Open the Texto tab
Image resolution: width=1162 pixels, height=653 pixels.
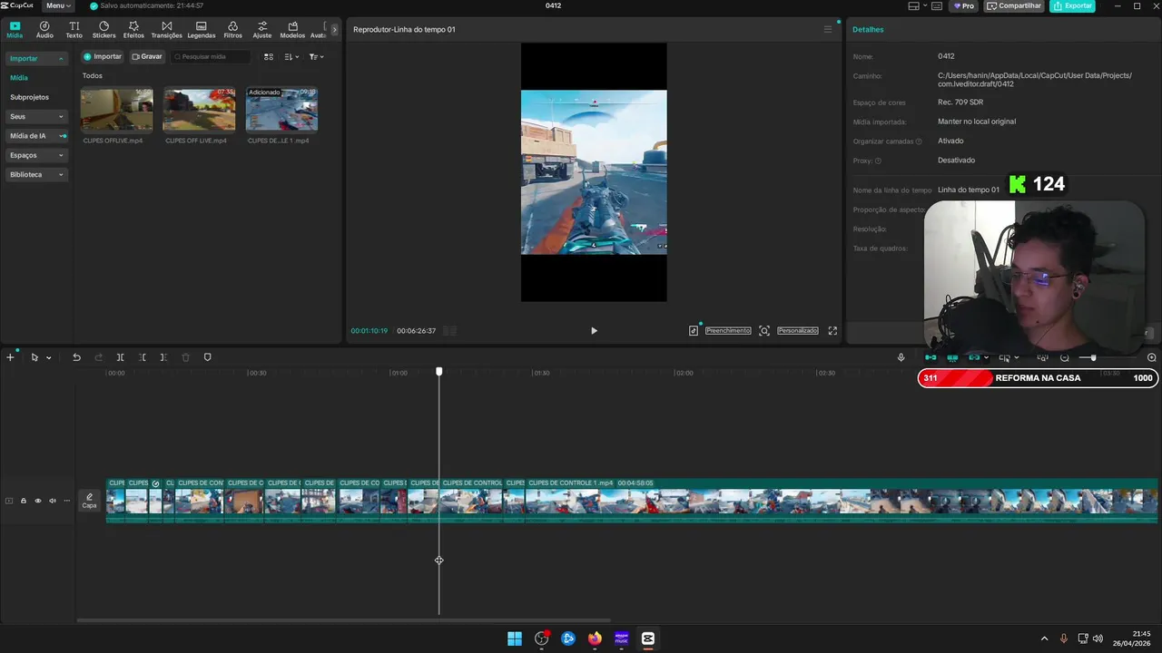coord(74,29)
